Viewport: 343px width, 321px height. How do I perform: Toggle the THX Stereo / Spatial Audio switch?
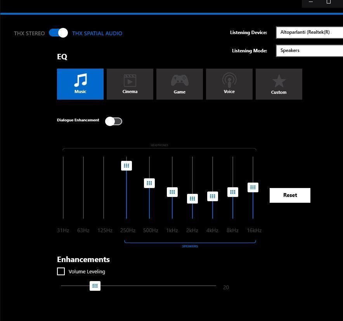59,33
